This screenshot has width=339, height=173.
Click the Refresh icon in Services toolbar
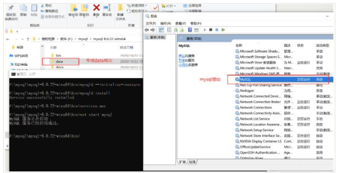coord(176,30)
